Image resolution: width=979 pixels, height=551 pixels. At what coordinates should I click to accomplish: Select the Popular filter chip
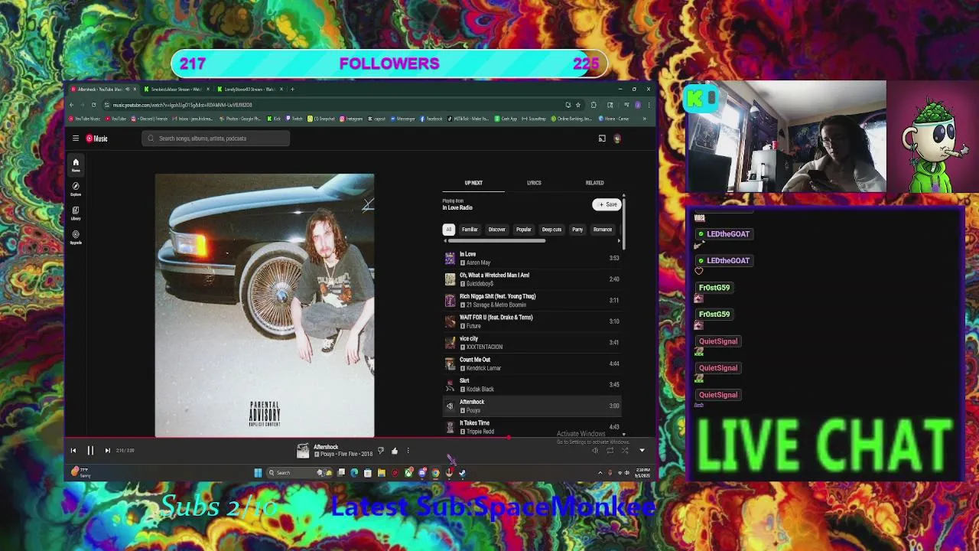[x=524, y=230]
